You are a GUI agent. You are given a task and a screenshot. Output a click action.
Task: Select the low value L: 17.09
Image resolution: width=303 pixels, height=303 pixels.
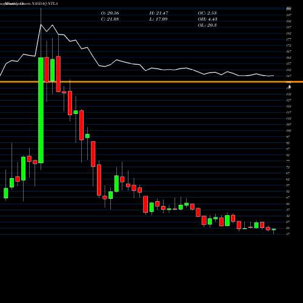coord(159,19)
